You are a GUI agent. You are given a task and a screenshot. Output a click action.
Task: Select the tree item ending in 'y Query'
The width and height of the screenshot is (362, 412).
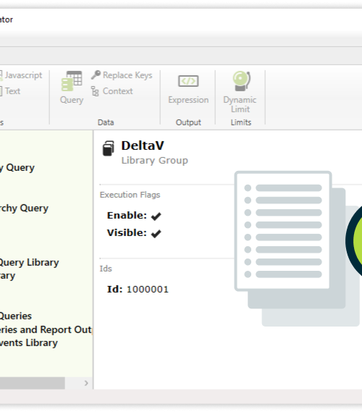(17, 168)
